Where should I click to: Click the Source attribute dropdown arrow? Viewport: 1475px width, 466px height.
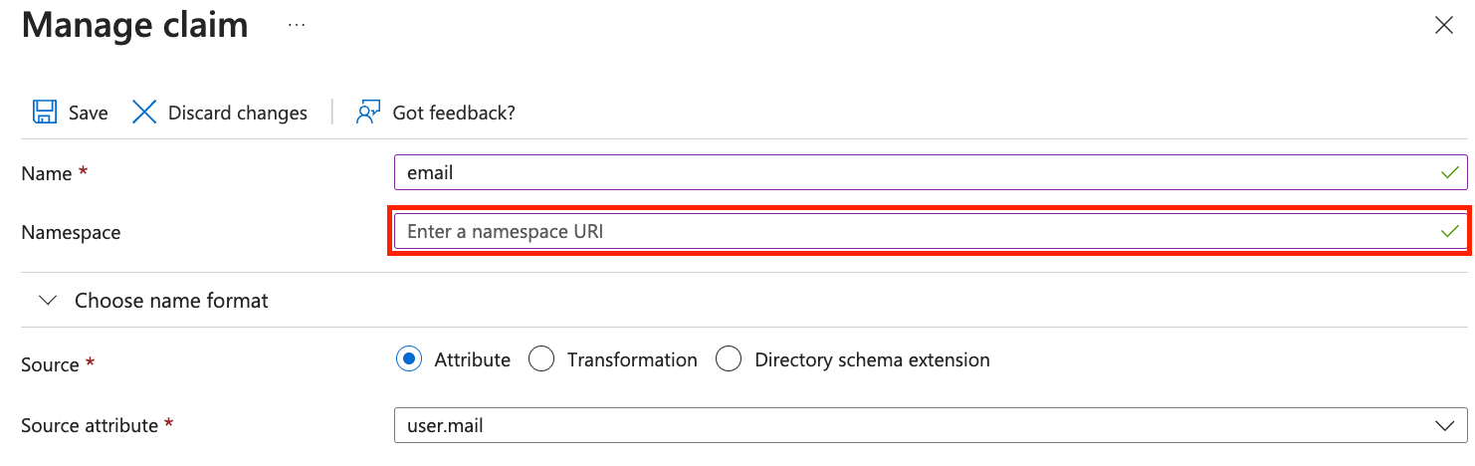point(1445,426)
